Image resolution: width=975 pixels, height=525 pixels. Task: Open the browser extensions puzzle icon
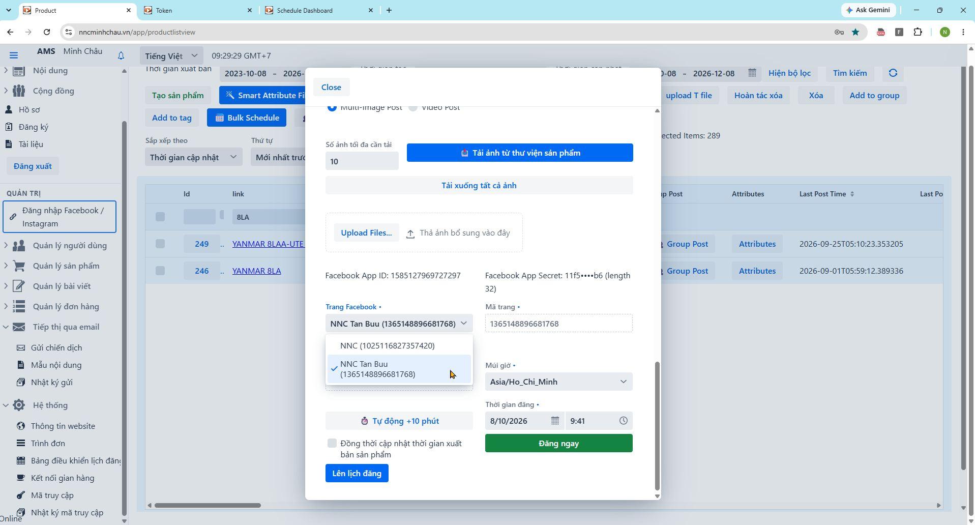(x=918, y=32)
